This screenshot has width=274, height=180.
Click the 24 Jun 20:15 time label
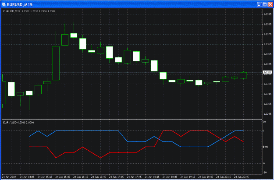tap(224, 177)
